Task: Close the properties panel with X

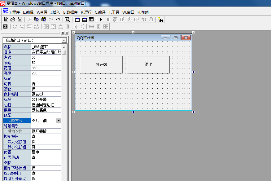Action: point(66,33)
